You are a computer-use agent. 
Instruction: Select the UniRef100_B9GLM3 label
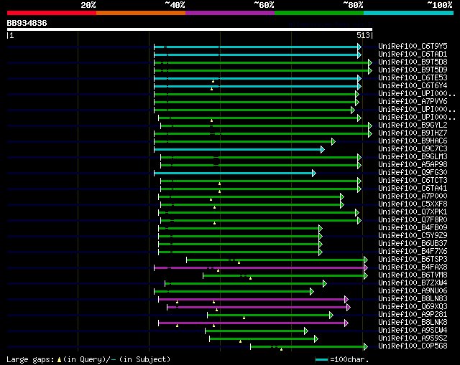413,156
